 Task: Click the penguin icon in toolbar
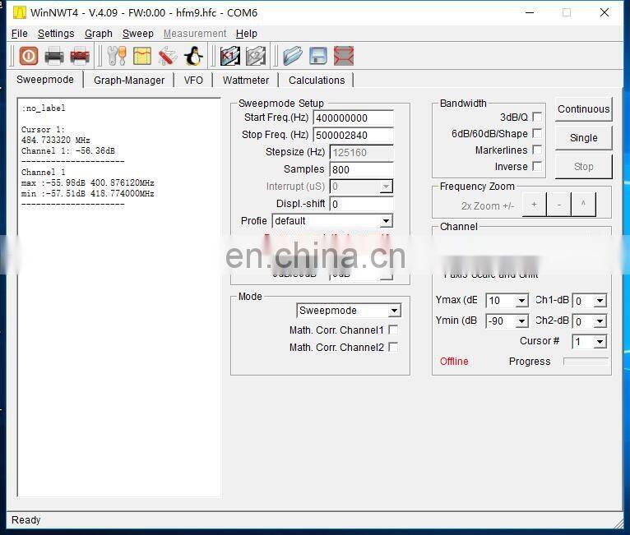[193, 56]
